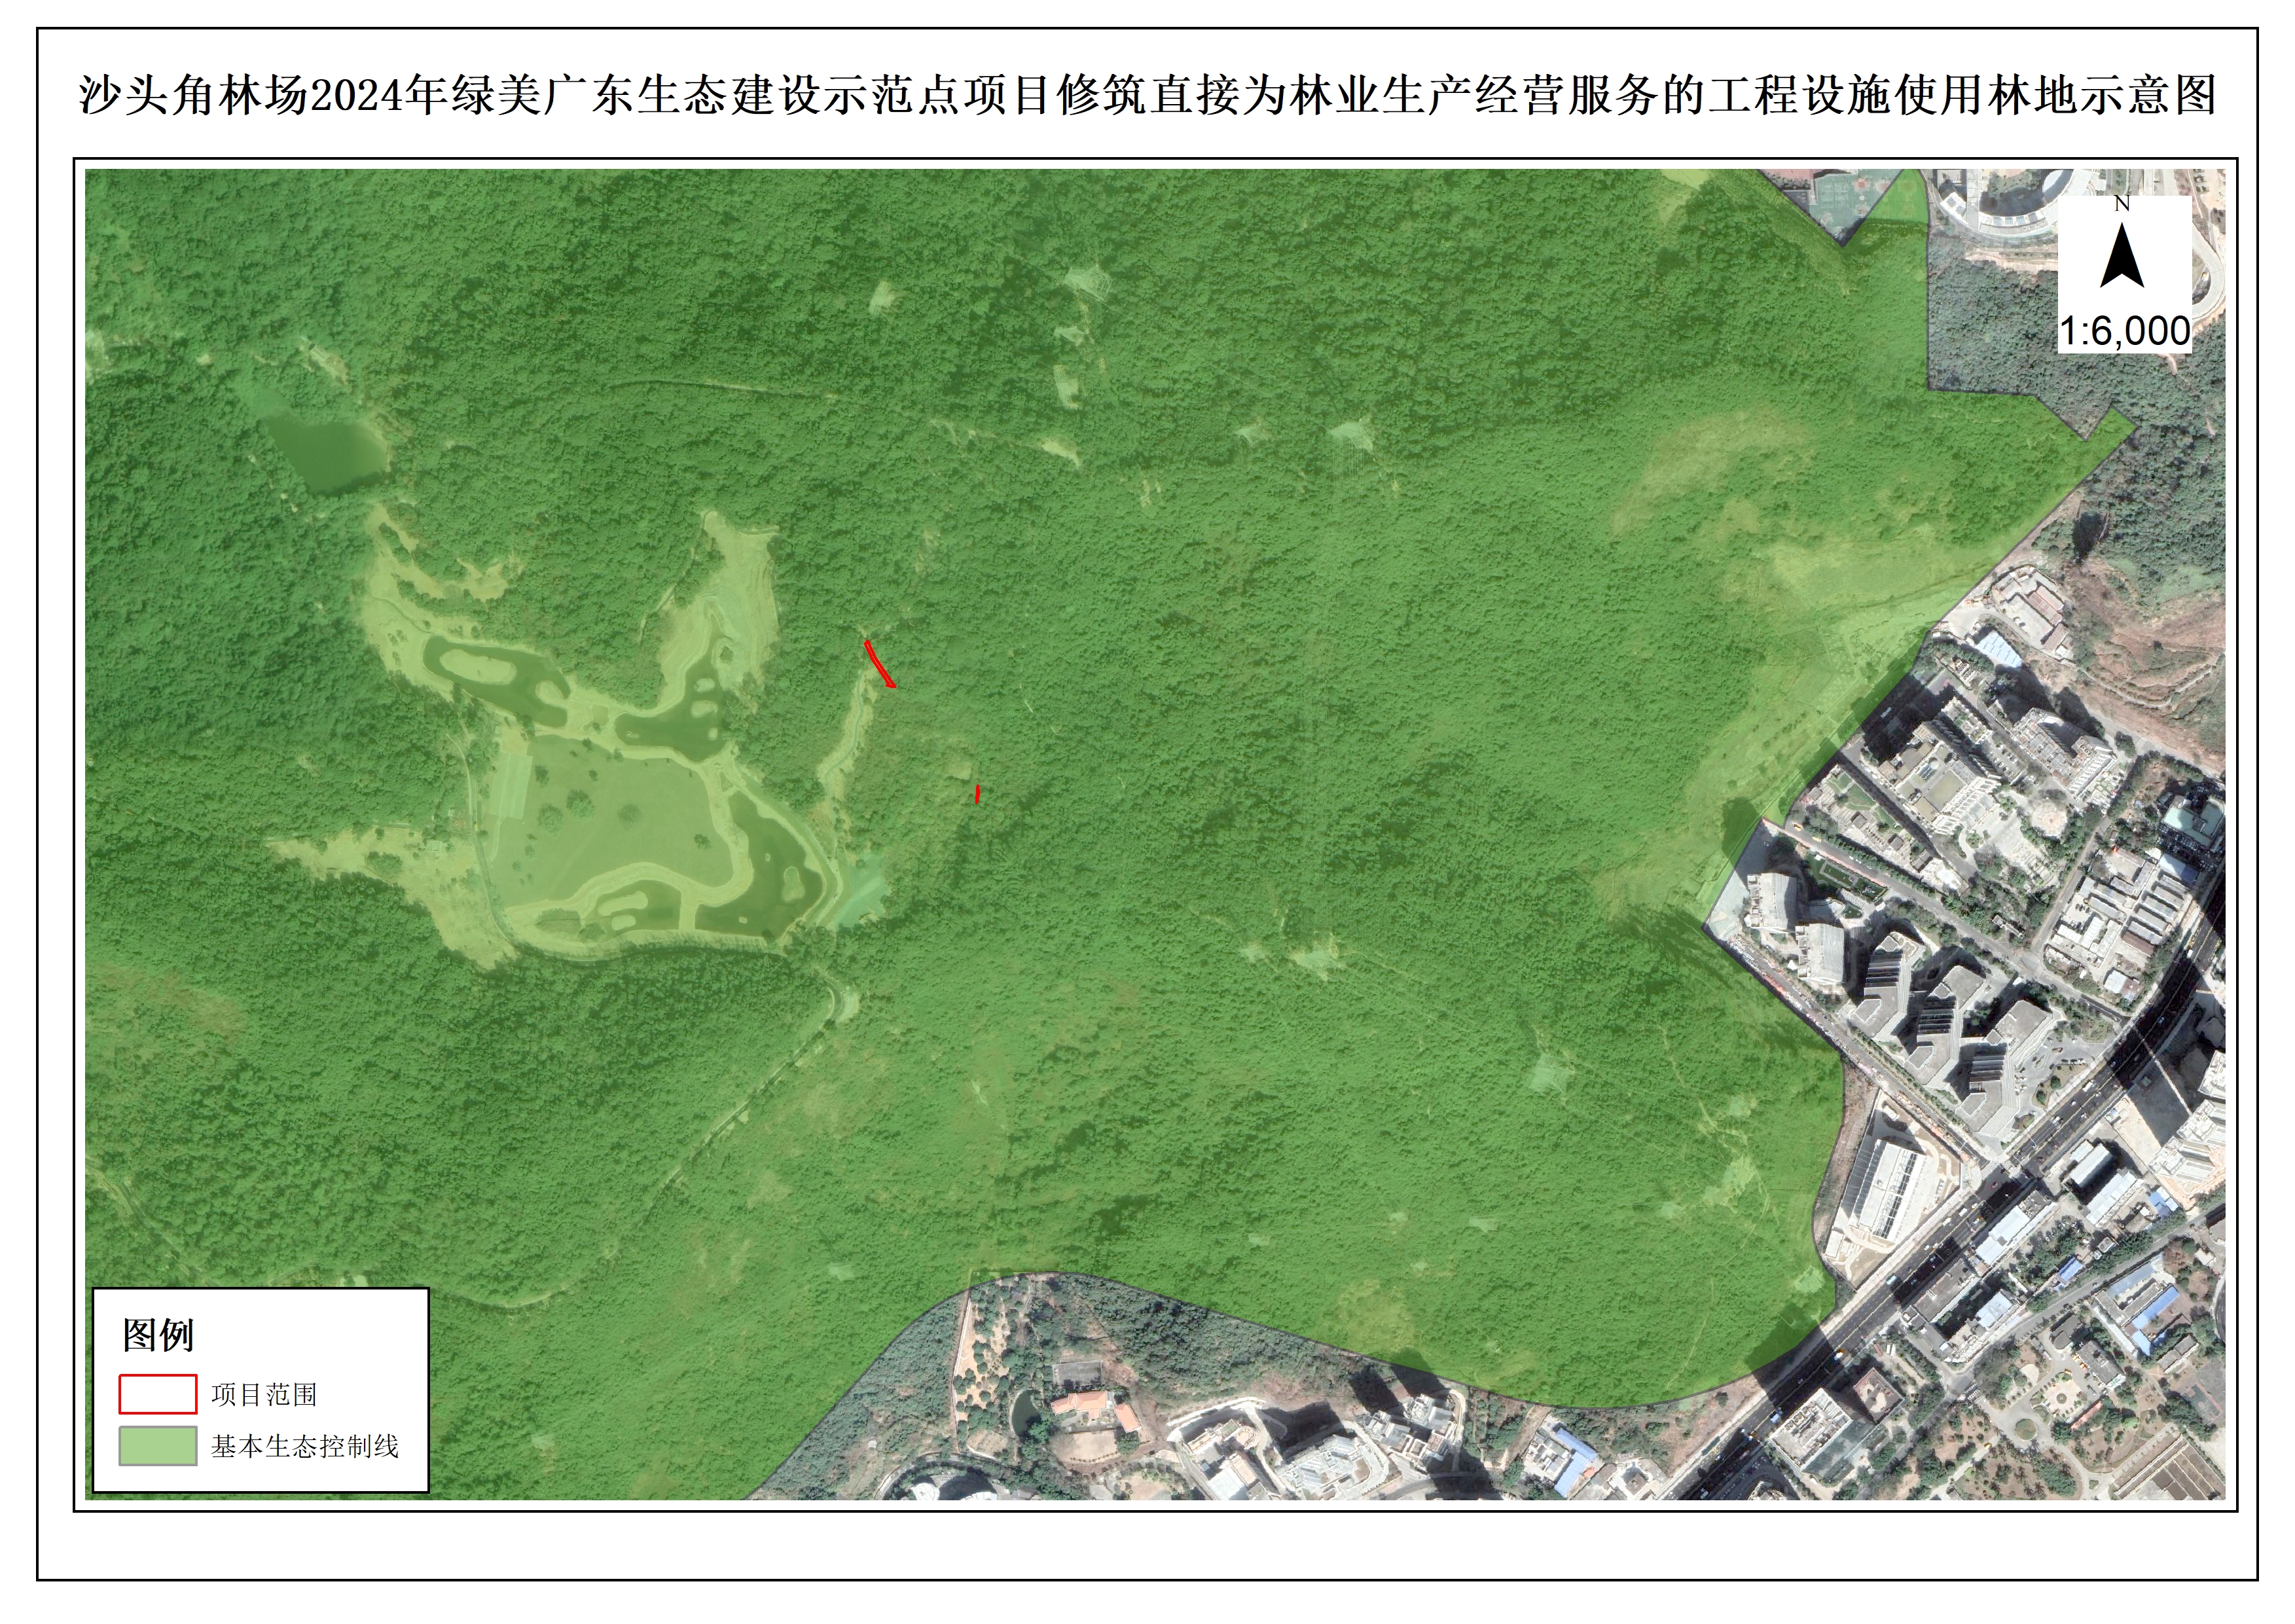Click the 基本生态控制线 legend label
The image size is (2295, 1624).
click(x=304, y=1446)
